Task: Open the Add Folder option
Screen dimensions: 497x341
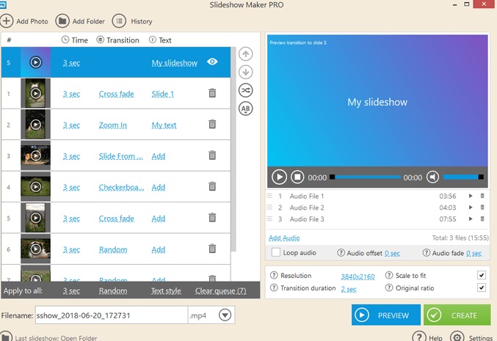Action: [62, 21]
